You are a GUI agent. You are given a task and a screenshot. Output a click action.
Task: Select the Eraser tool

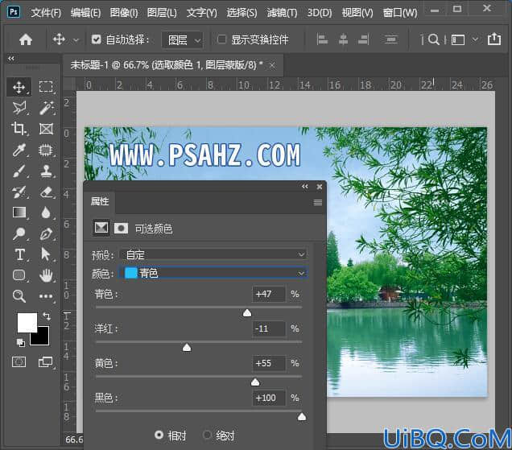[46, 192]
